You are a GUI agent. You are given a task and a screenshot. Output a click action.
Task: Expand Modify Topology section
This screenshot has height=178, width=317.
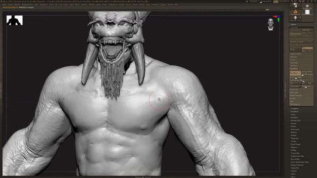point(296,95)
